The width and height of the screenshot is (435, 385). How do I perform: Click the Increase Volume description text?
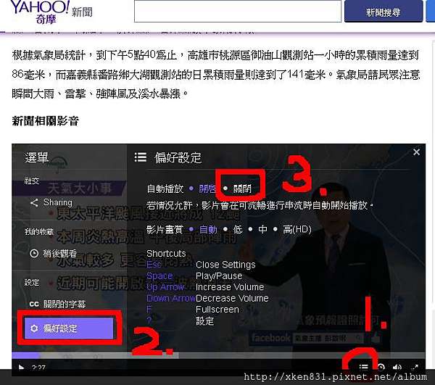click(x=230, y=287)
